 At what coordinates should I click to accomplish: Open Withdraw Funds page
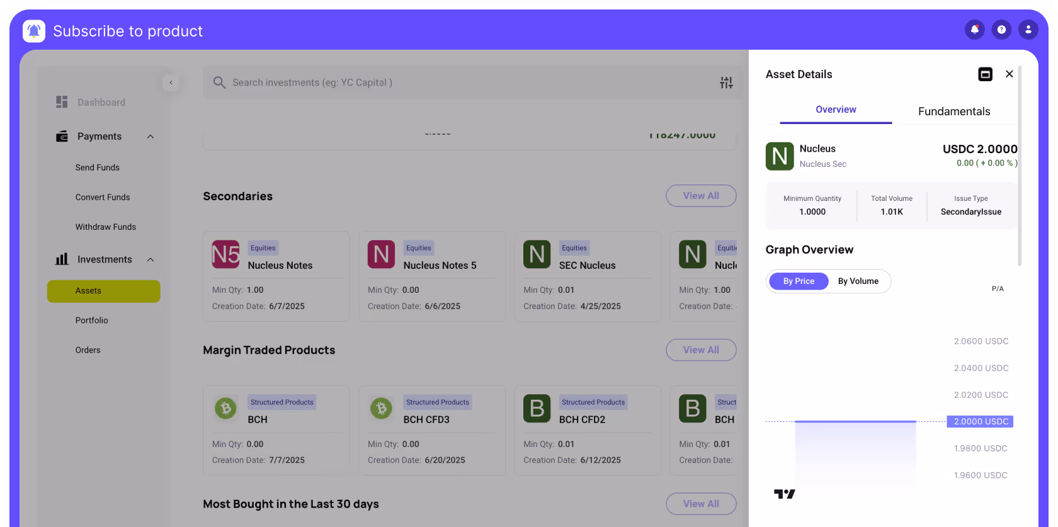click(x=106, y=227)
